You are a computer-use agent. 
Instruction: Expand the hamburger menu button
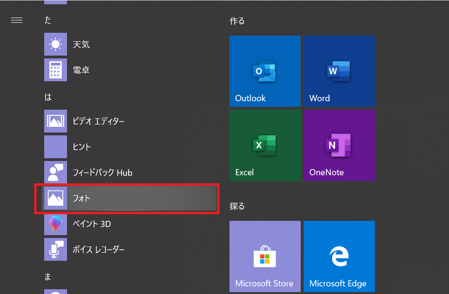tap(17, 20)
